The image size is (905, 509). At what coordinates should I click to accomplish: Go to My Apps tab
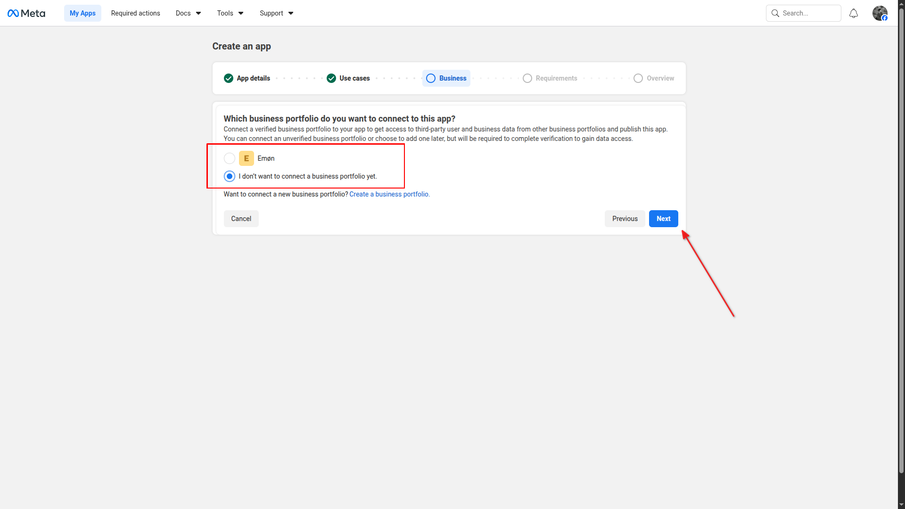pyautogui.click(x=82, y=13)
